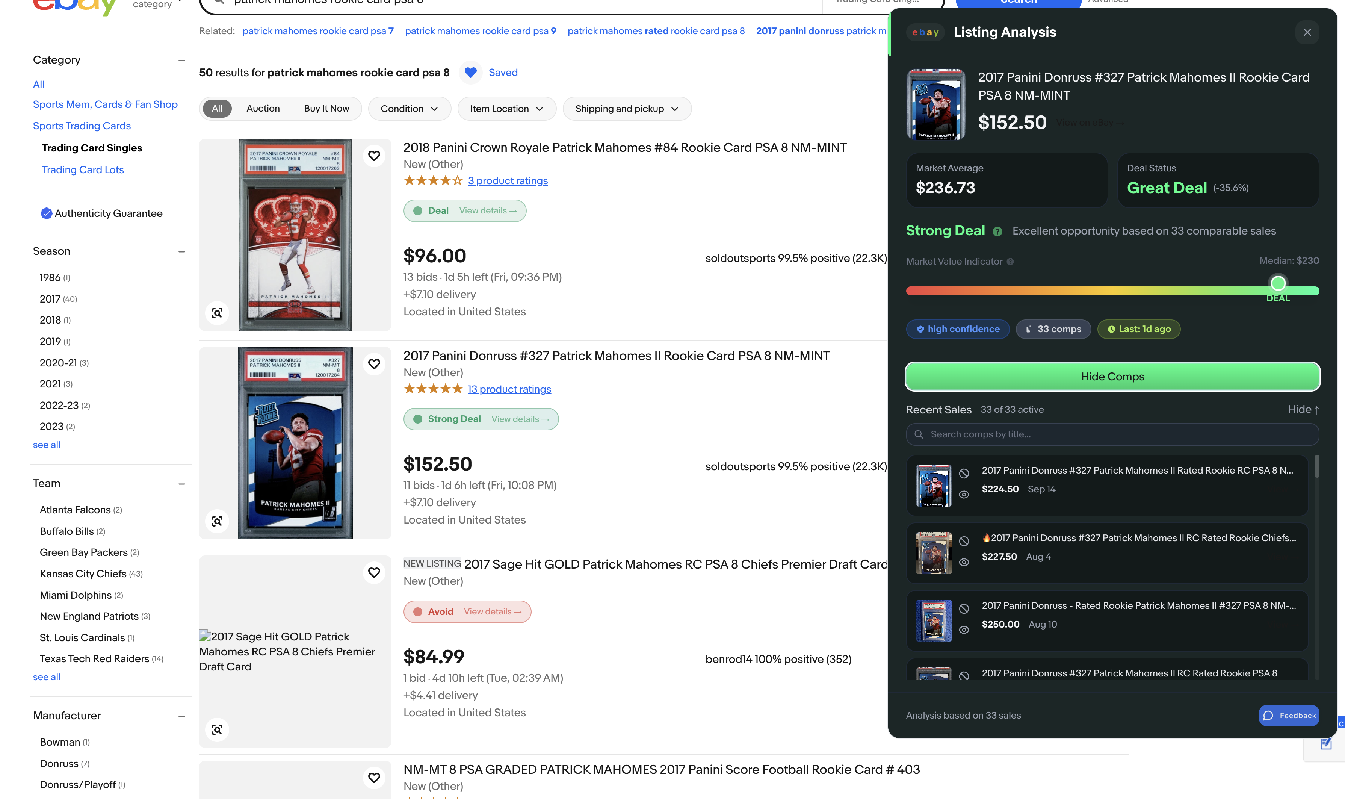Switch to the Buy It Now tab
This screenshot has width=1345, height=799.
pyautogui.click(x=326, y=109)
